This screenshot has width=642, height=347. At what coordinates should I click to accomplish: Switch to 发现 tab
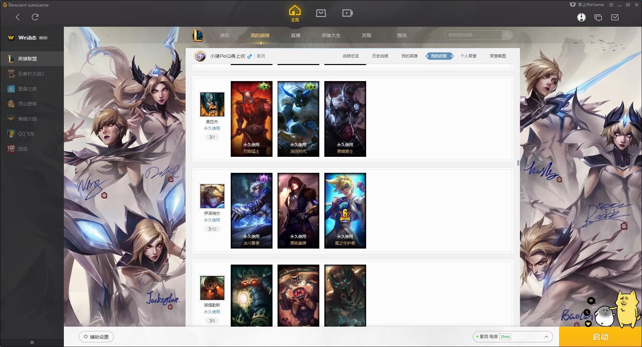366,35
